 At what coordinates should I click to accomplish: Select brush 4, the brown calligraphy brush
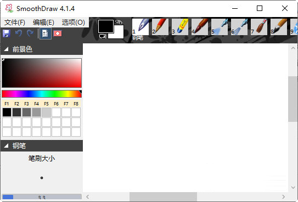point(200,26)
